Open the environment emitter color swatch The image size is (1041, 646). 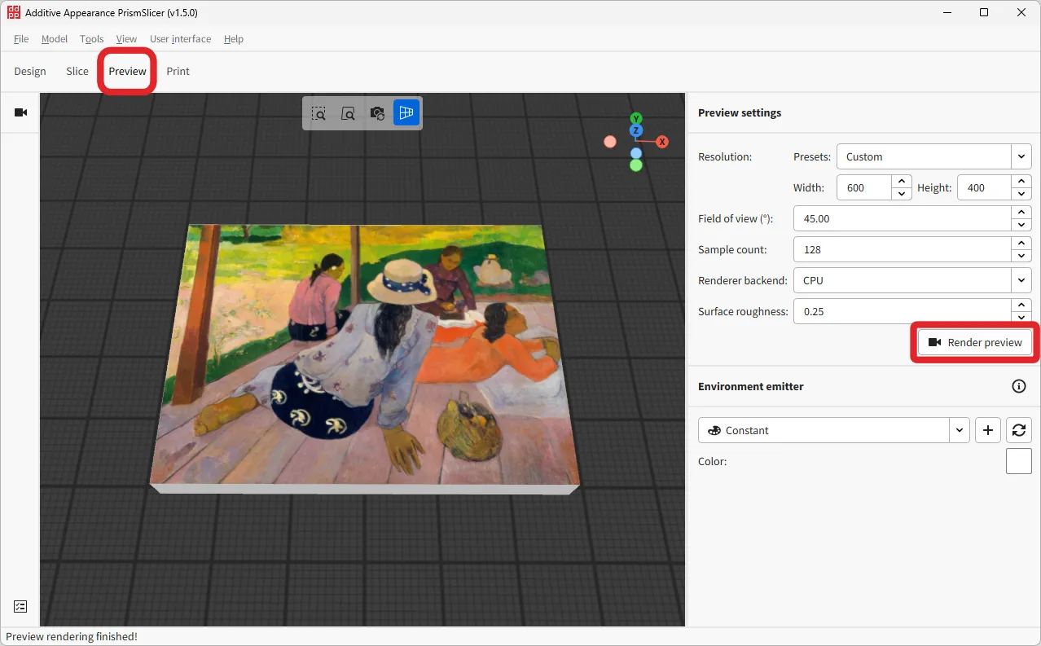click(1018, 461)
